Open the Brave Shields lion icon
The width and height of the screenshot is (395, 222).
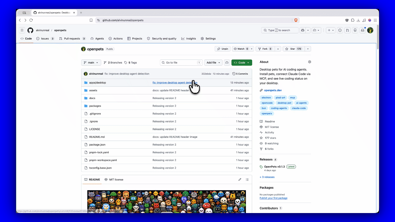[x=296, y=20]
